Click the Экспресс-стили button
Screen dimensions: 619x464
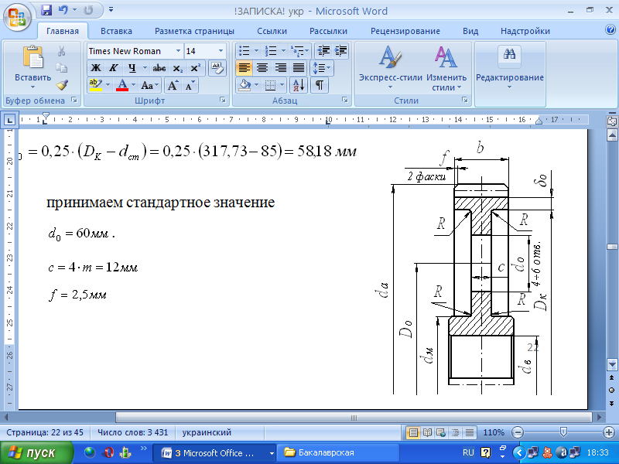(x=390, y=68)
